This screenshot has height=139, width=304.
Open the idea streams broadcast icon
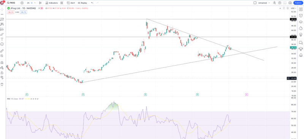(x=301, y=49)
